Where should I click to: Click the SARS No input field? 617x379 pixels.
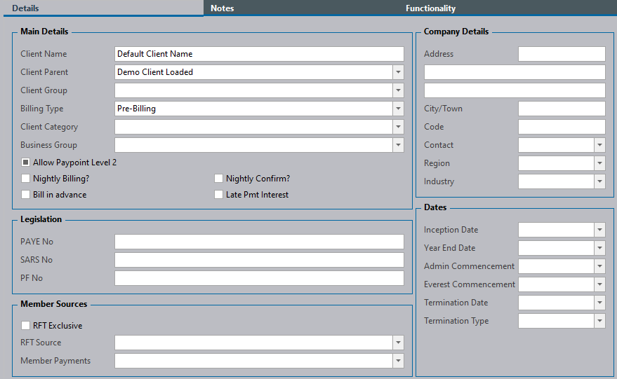(259, 260)
